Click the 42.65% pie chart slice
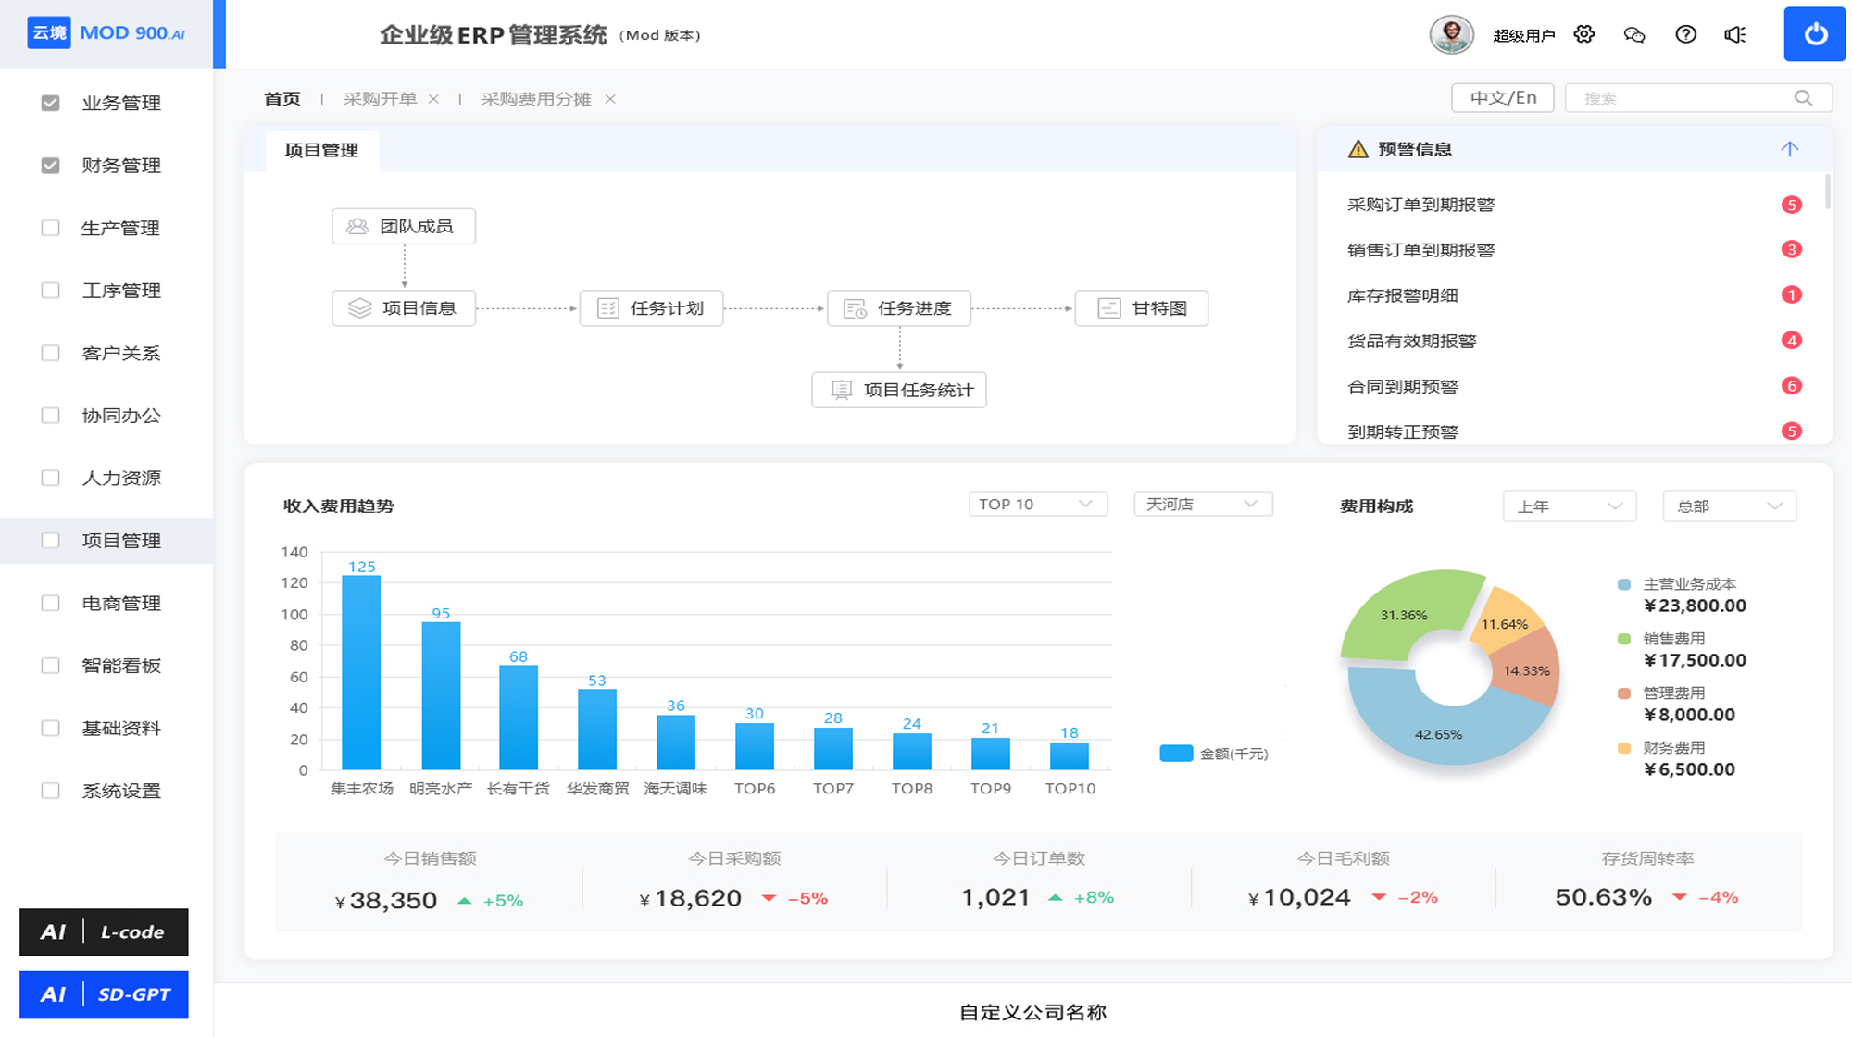This screenshot has width=1852, height=1037. point(1437,733)
